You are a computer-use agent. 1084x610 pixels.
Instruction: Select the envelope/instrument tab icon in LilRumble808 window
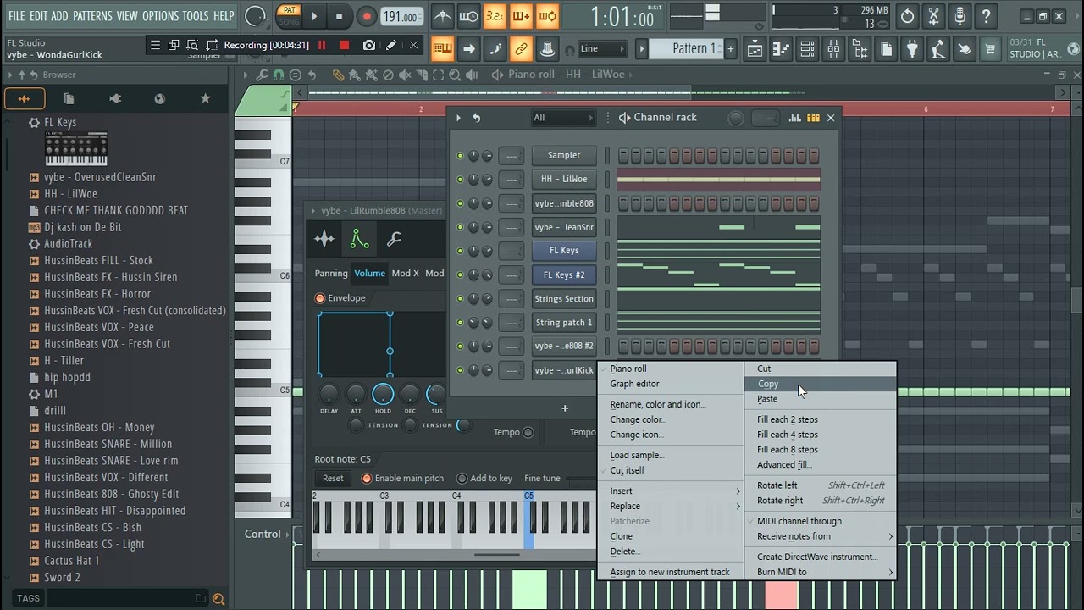point(360,240)
